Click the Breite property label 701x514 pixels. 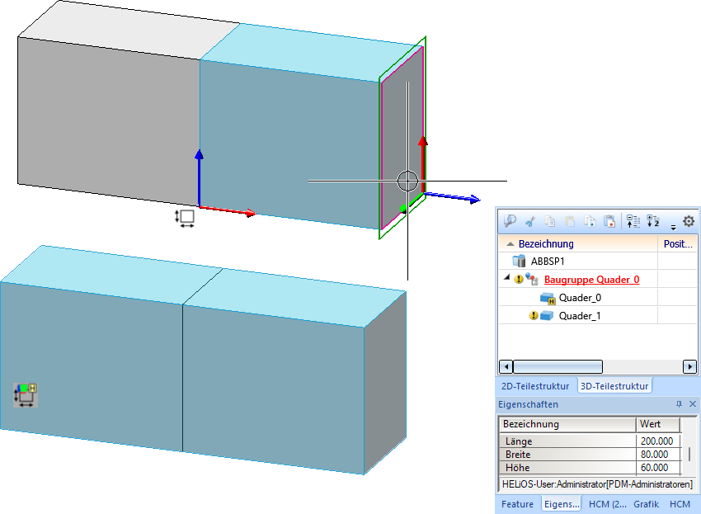tap(518, 455)
